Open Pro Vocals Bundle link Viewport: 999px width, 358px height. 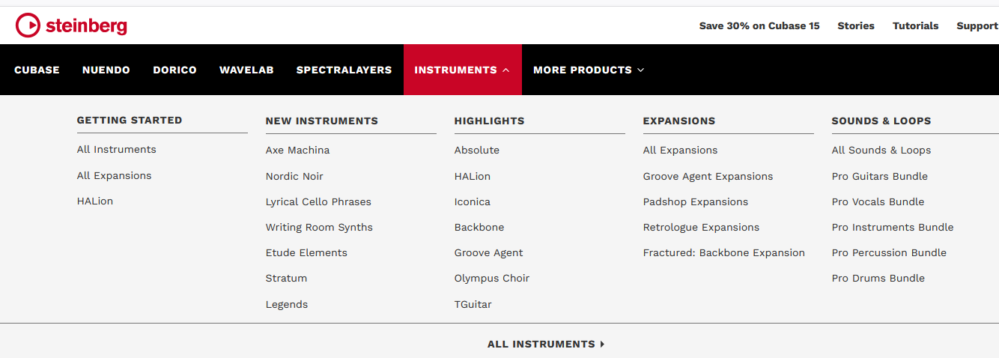pos(878,201)
